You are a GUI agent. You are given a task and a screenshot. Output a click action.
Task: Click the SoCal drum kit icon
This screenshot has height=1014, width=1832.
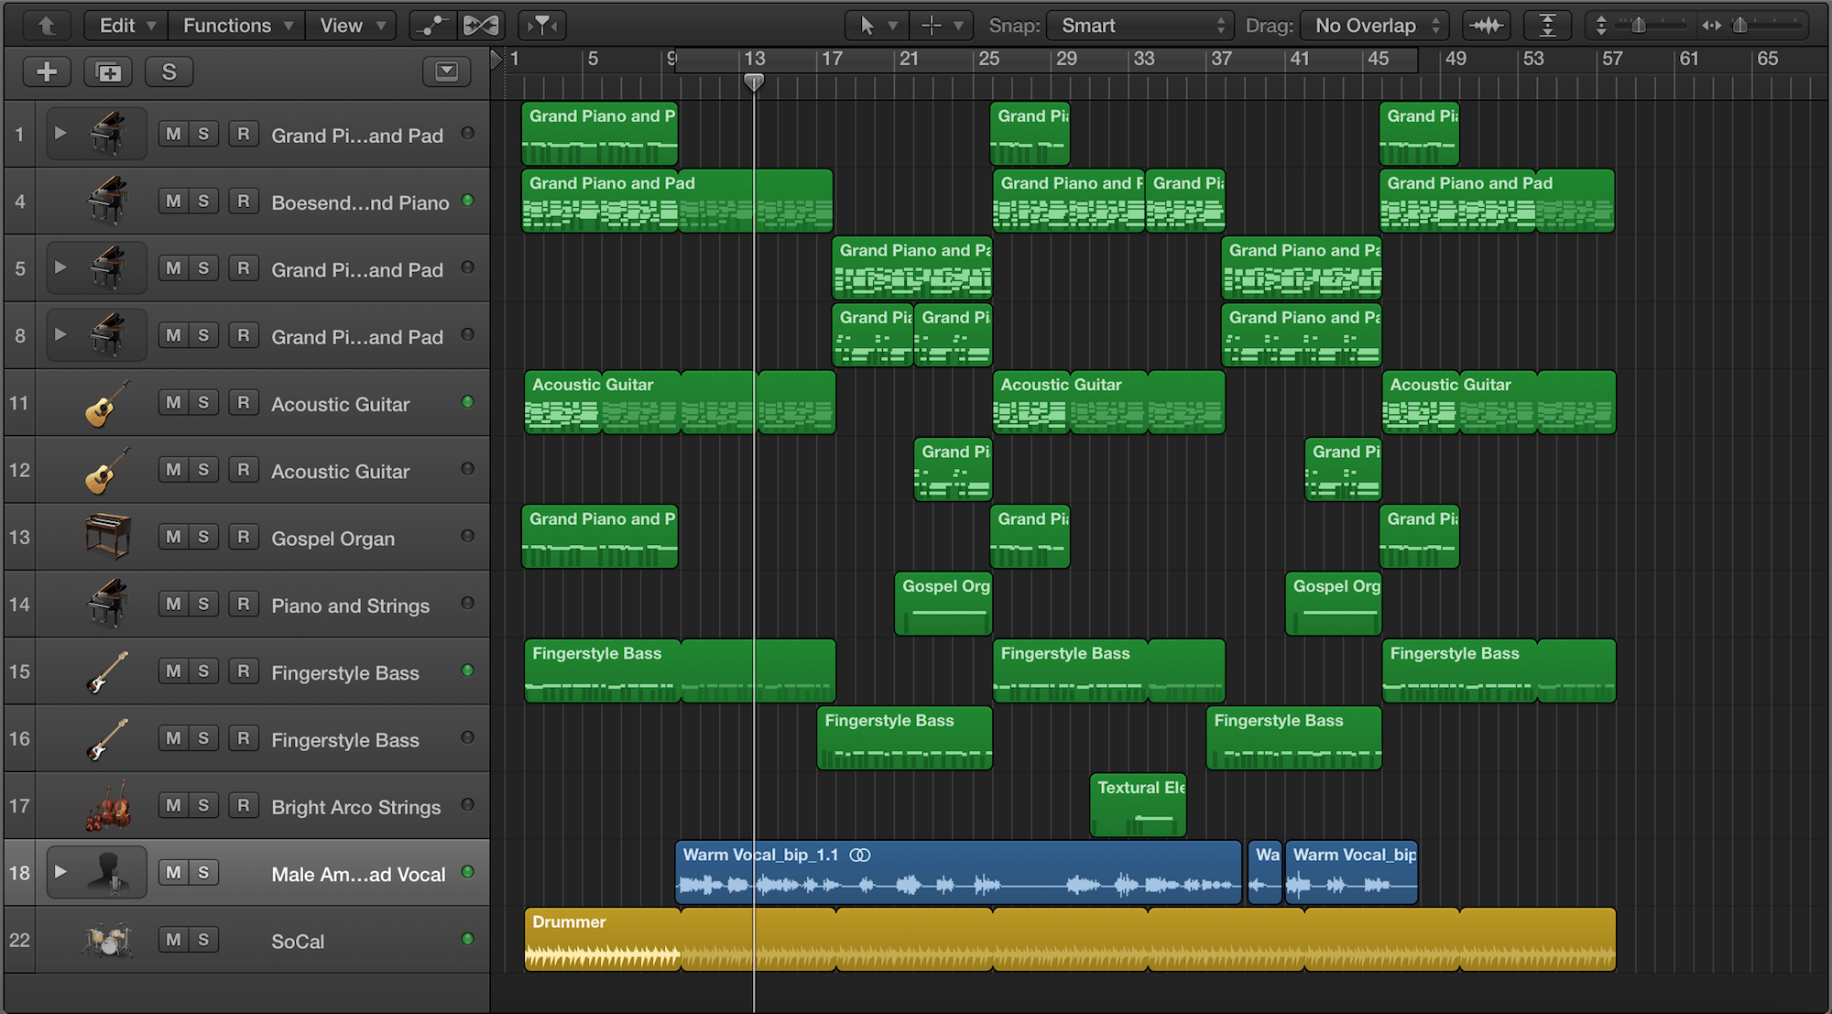tap(107, 940)
